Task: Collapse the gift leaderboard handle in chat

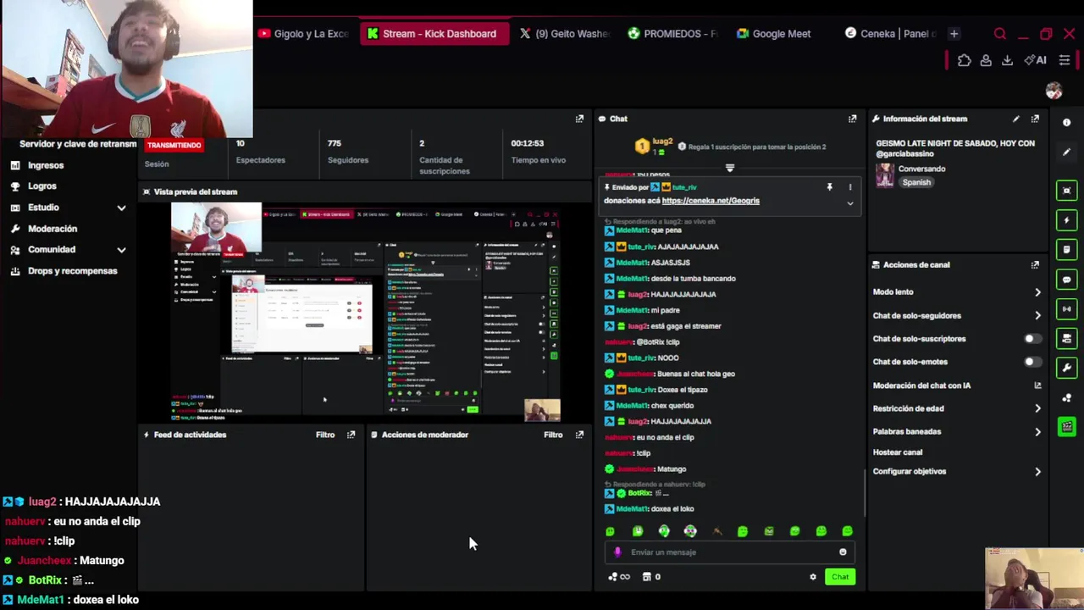Action: pos(729,168)
